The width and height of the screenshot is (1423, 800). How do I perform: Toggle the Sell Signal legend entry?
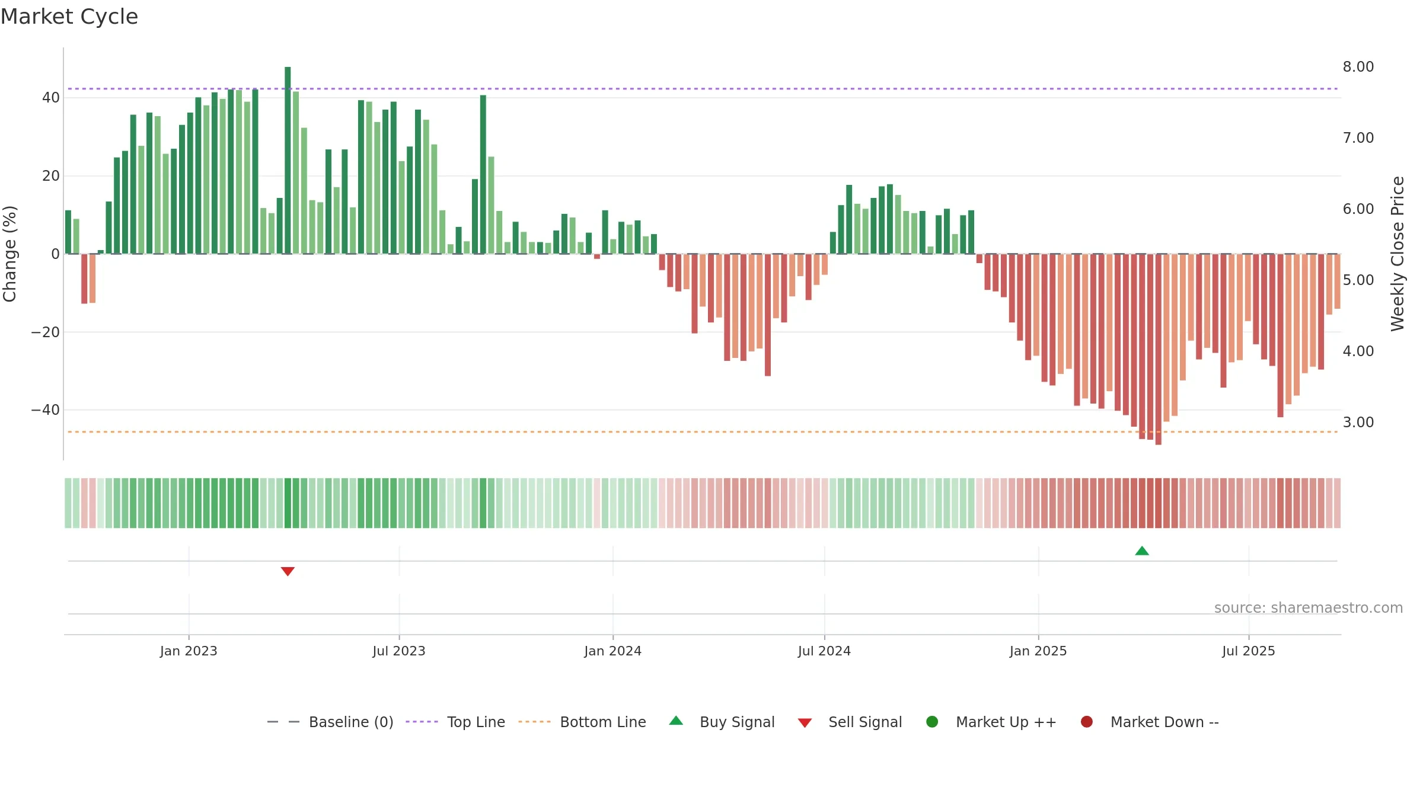(850, 722)
